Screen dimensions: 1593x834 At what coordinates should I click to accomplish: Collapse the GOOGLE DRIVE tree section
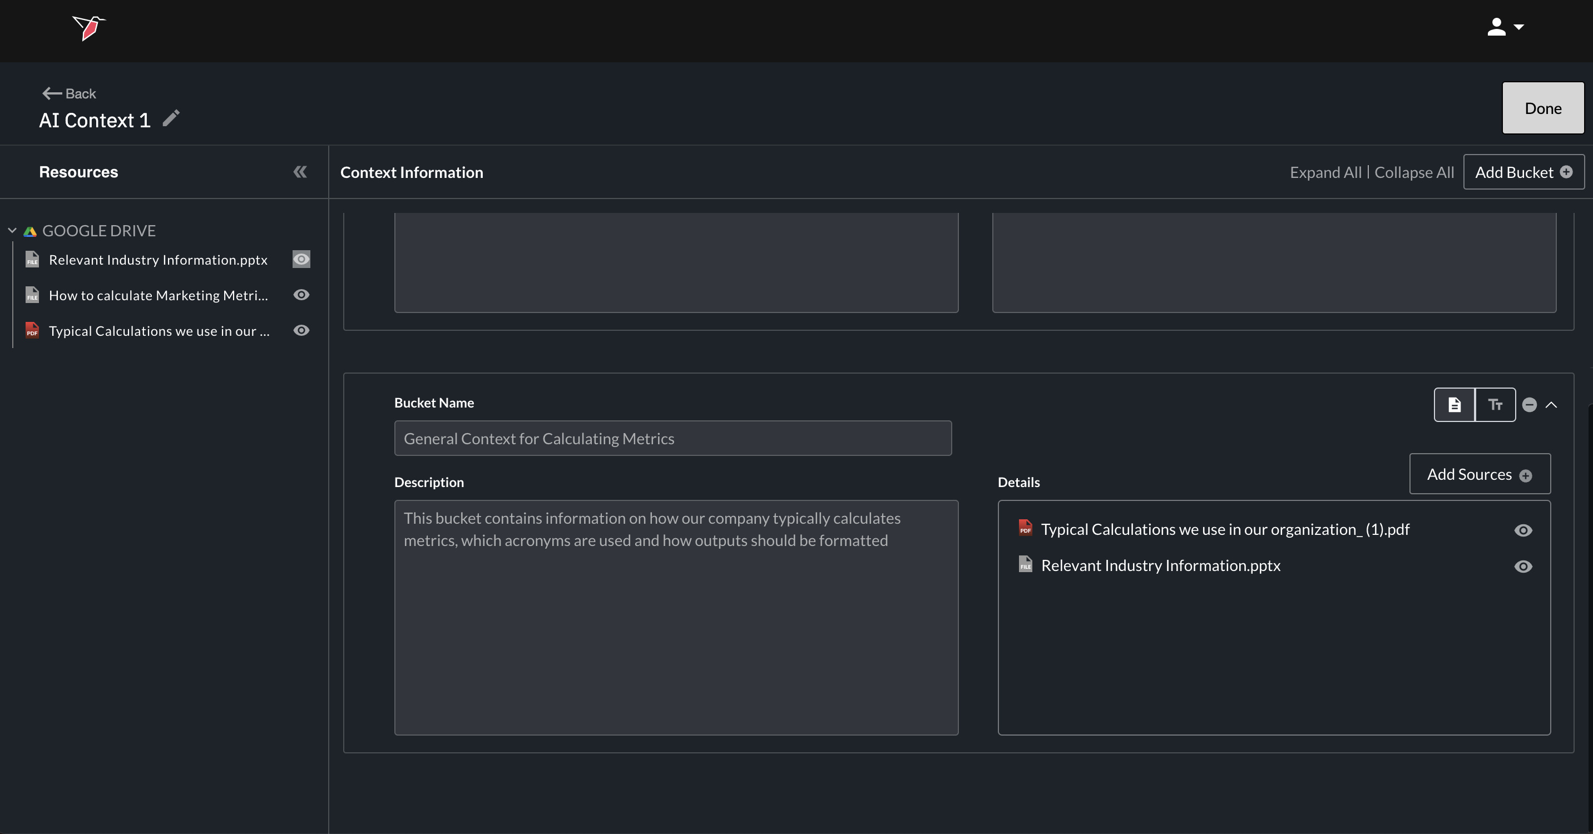tap(12, 231)
